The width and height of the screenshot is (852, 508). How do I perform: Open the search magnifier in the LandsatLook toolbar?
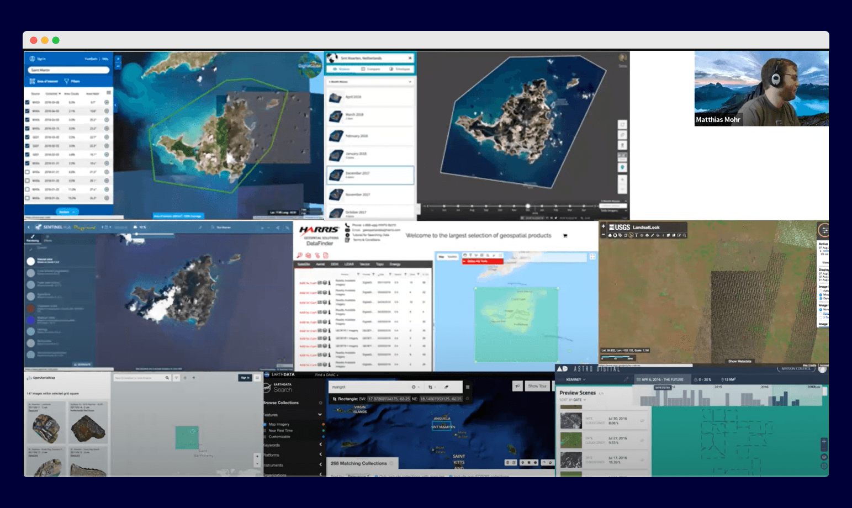[x=684, y=235]
